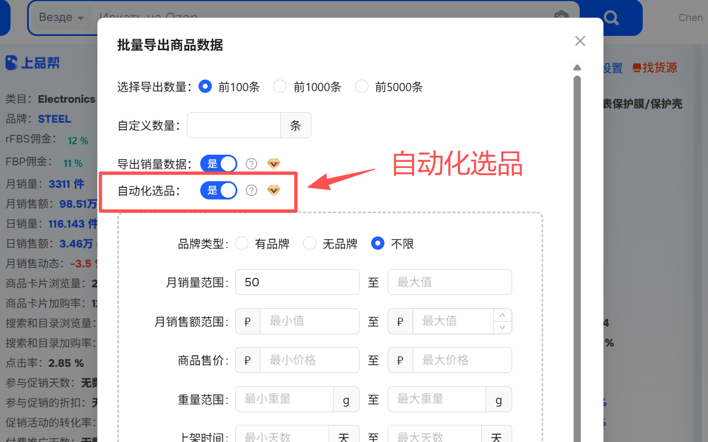Click diamond VIP icon beside 导出销量数据
This screenshot has width=708, height=442.
point(274,164)
